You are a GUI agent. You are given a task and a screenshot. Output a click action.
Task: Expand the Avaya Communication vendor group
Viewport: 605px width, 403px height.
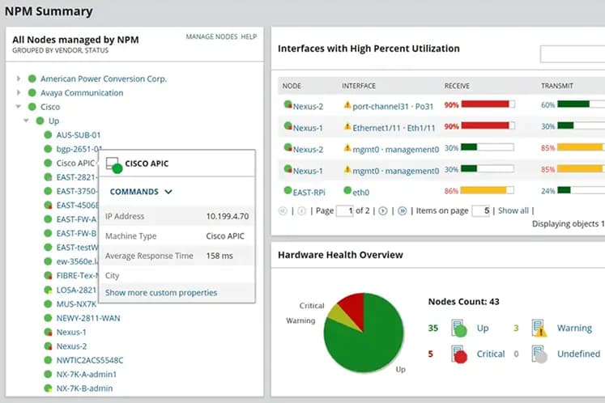pos(18,92)
